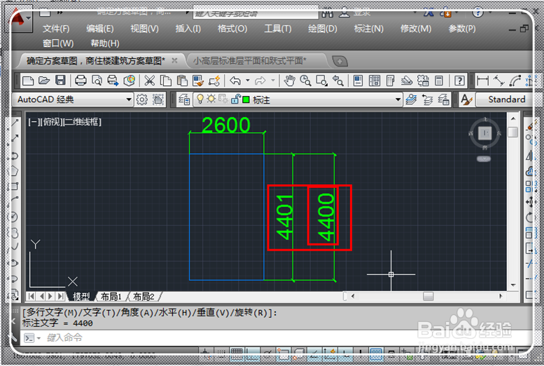Click the Copy icon
544x366 pixels.
pos(166,81)
